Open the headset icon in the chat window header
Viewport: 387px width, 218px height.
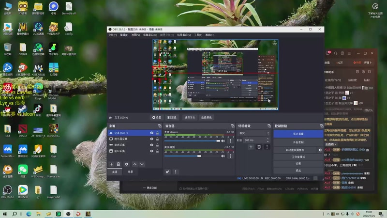[x=335, y=53]
